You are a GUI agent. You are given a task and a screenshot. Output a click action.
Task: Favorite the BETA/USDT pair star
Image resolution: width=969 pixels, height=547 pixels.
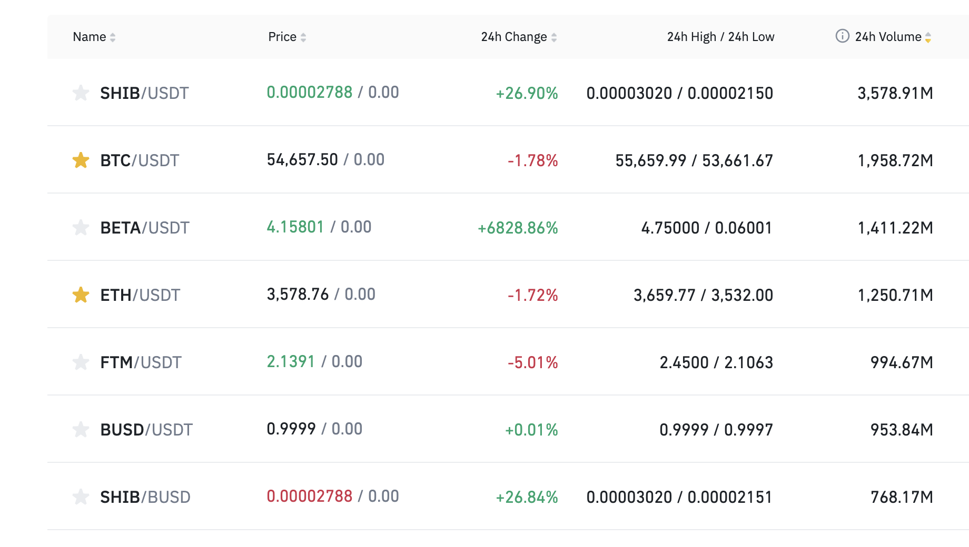click(81, 228)
